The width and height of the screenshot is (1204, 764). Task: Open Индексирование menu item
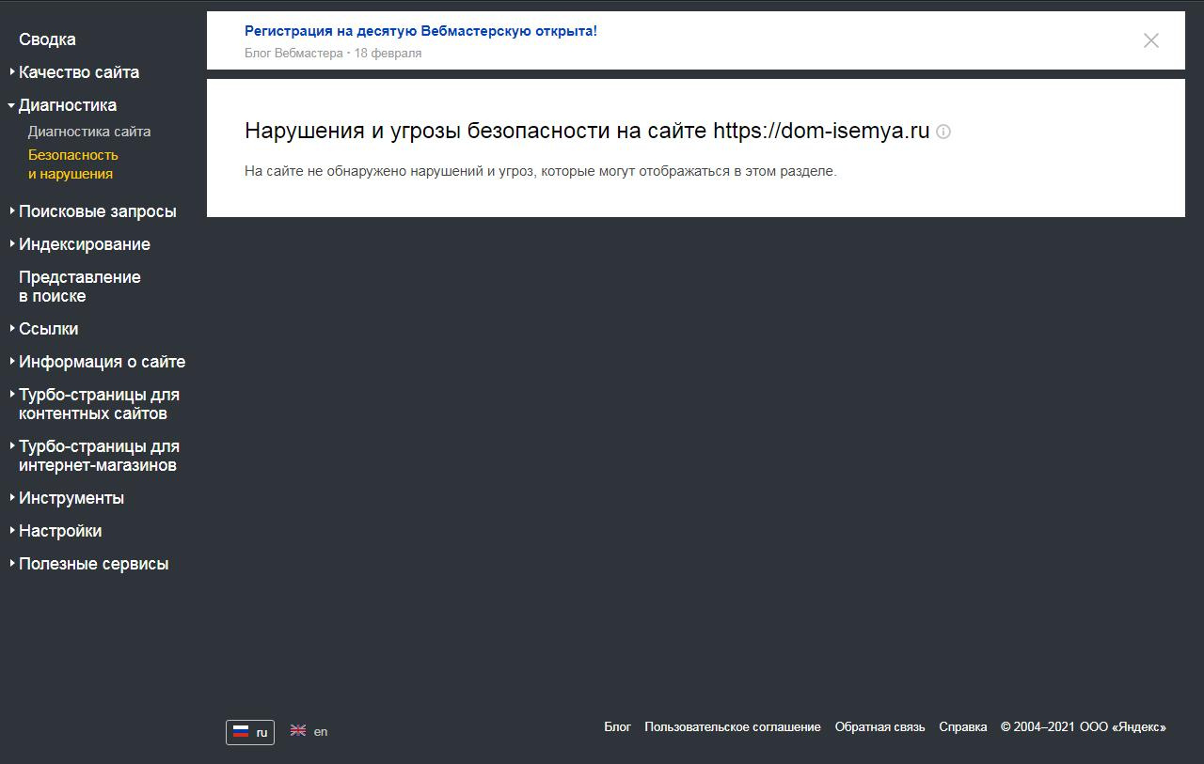click(85, 244)
